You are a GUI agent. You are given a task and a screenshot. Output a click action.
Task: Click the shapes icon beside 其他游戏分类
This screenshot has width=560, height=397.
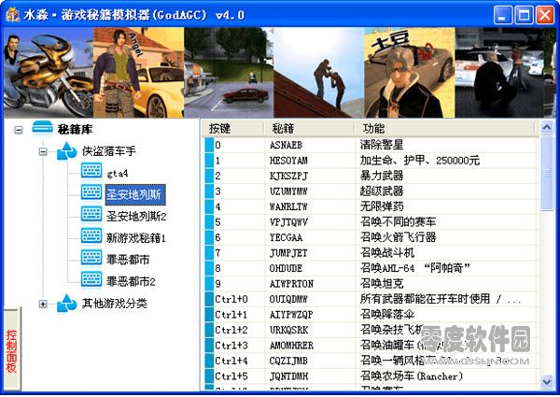[67, 303]
